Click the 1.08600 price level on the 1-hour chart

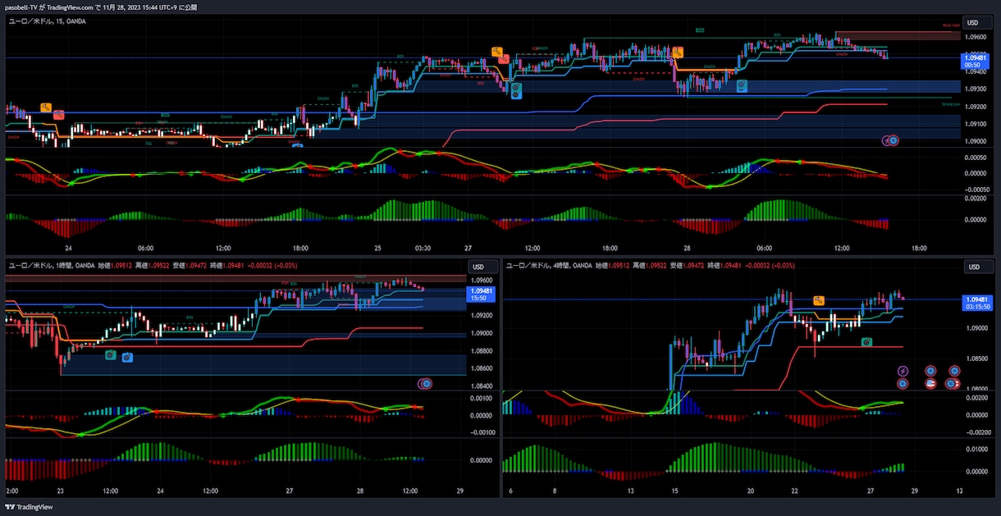point(480,369)
